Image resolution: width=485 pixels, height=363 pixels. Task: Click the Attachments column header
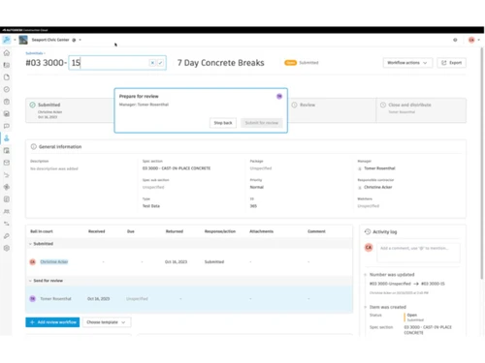262,231
